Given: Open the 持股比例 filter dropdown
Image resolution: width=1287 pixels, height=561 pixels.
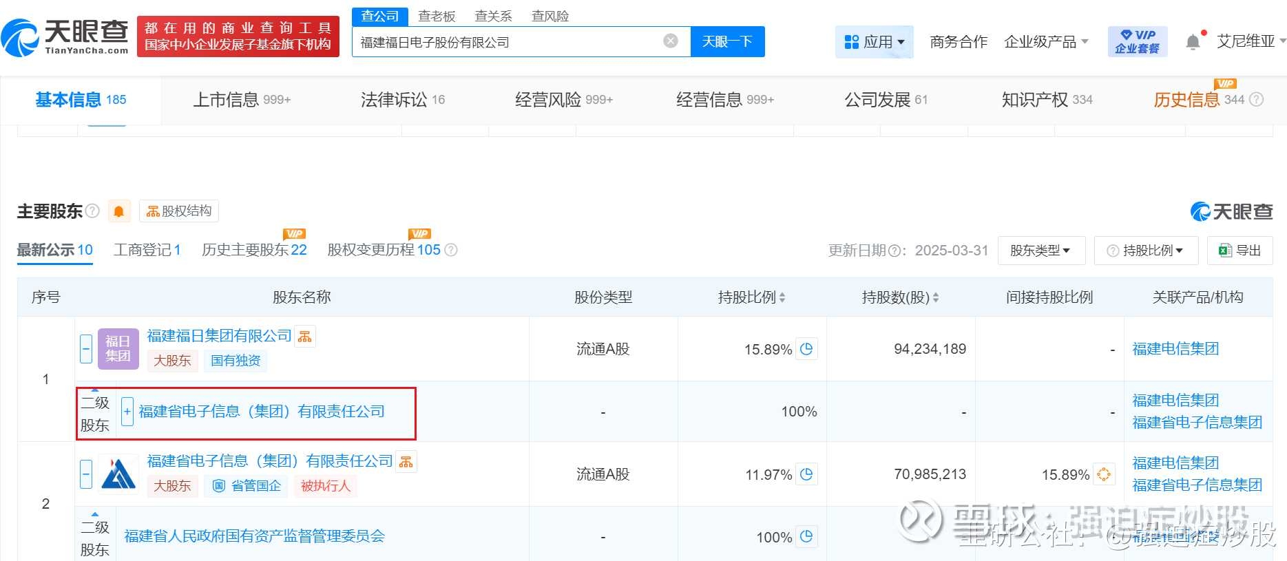Looking at the screenshot, I should pos(1146,251).
